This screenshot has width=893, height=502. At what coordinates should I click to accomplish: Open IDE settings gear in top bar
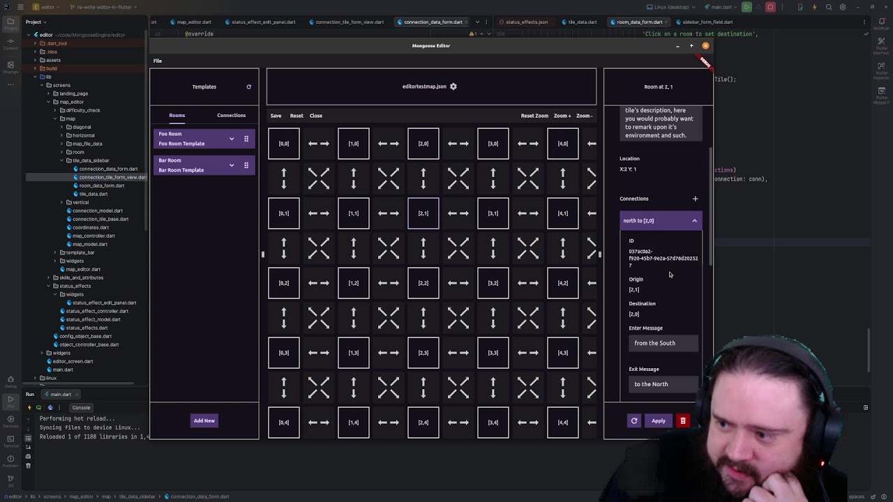pyautogui.click(x=843, y=7)
